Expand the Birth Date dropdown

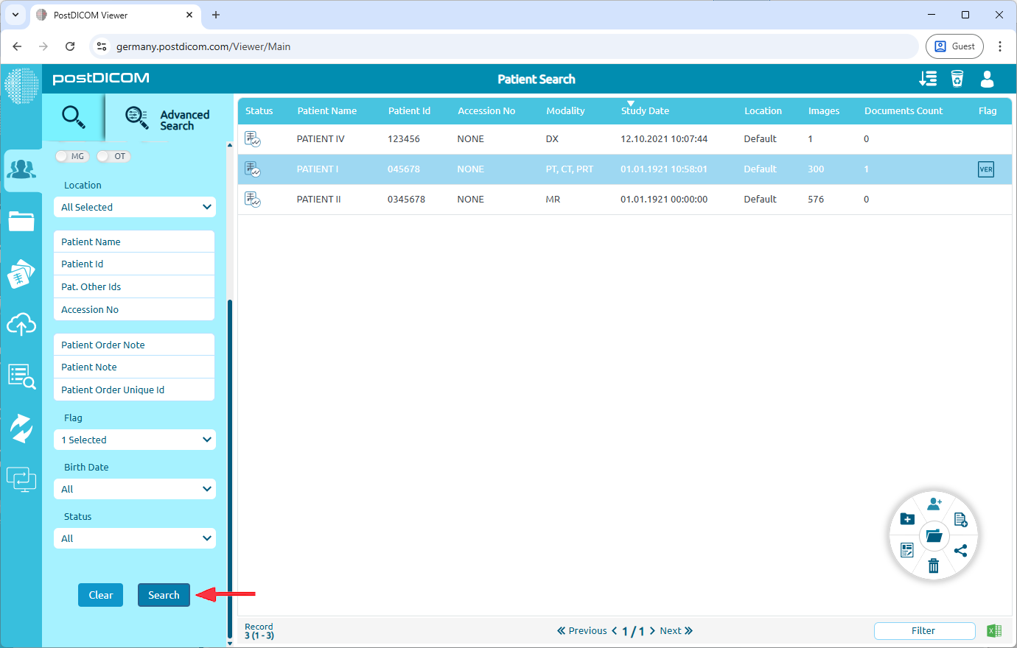(x=135, y=489)
